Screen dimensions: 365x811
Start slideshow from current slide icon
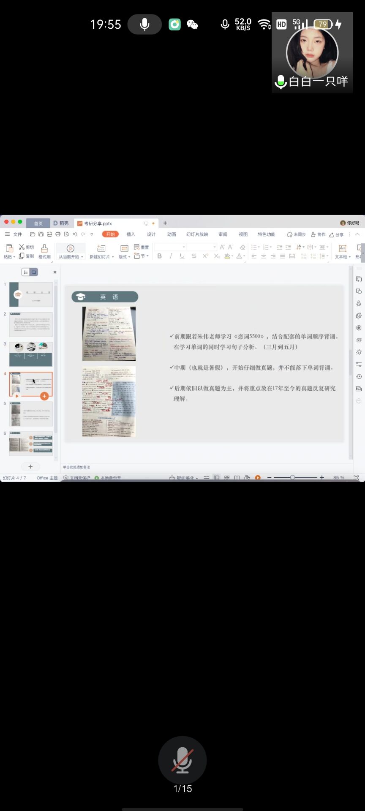[71, 248]
